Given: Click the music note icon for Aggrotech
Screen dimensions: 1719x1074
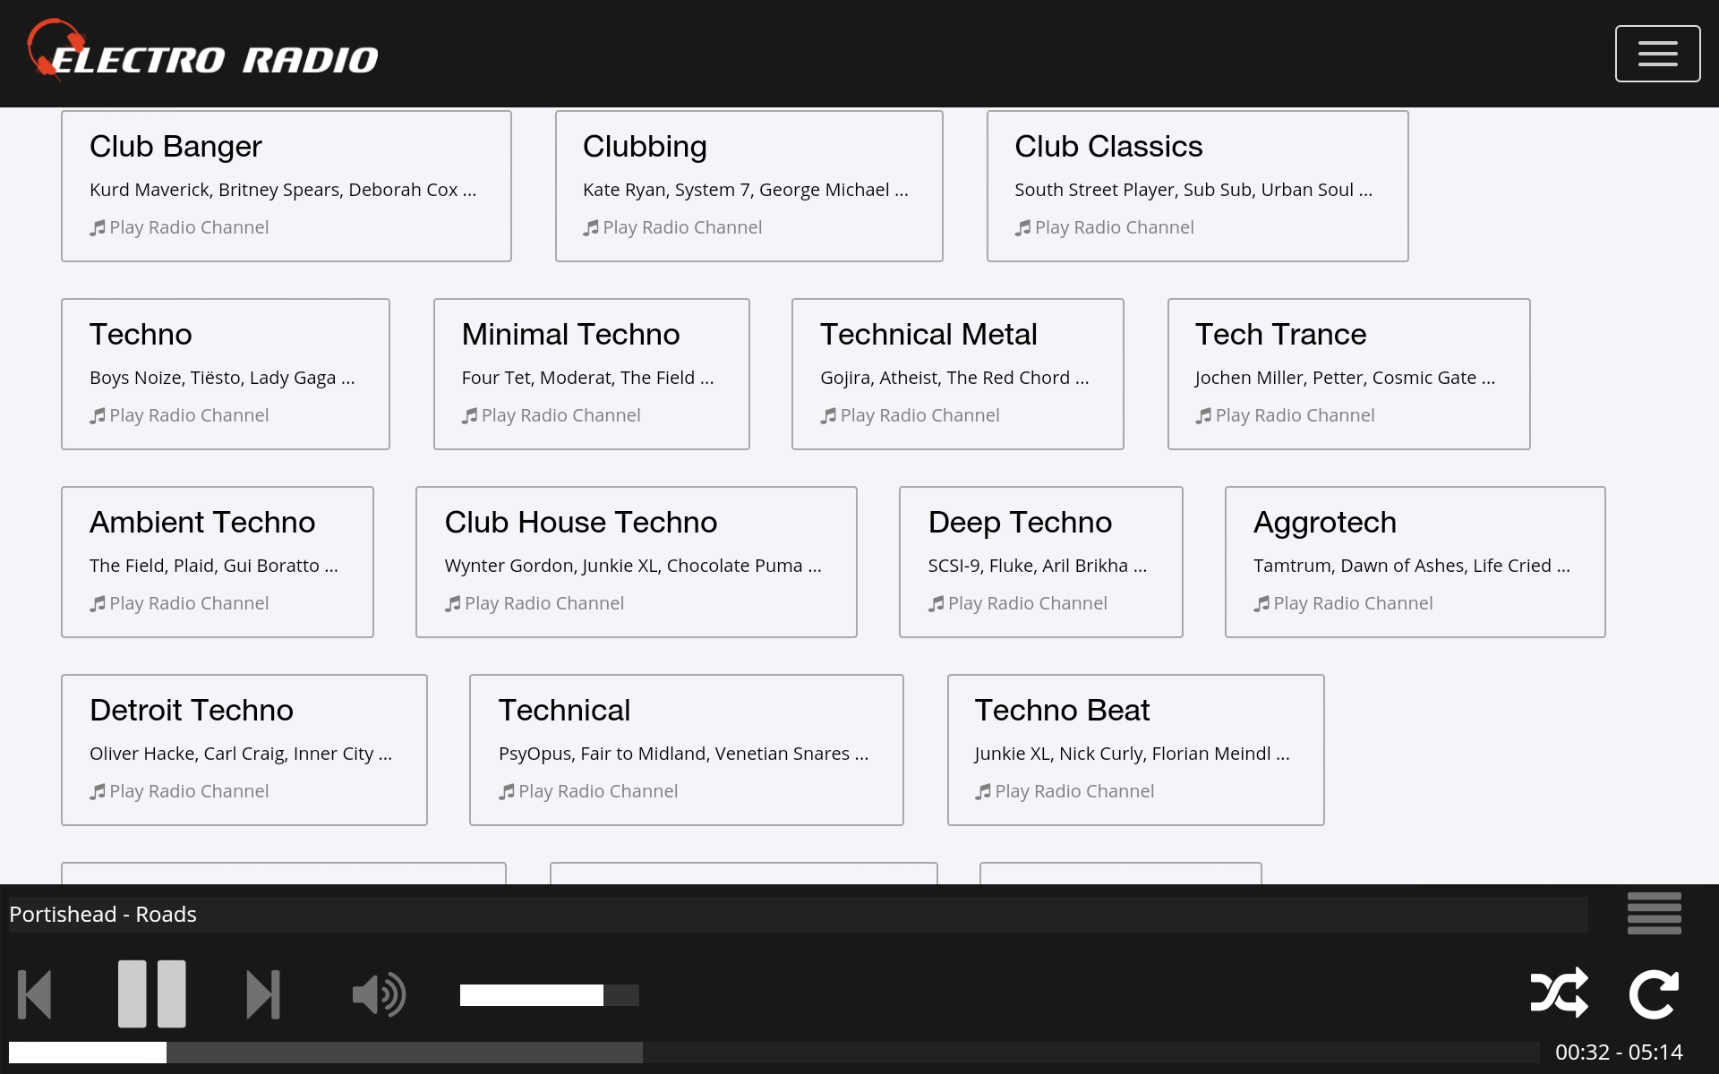Looking at the screenshot, I should (x=1261, y=604).
